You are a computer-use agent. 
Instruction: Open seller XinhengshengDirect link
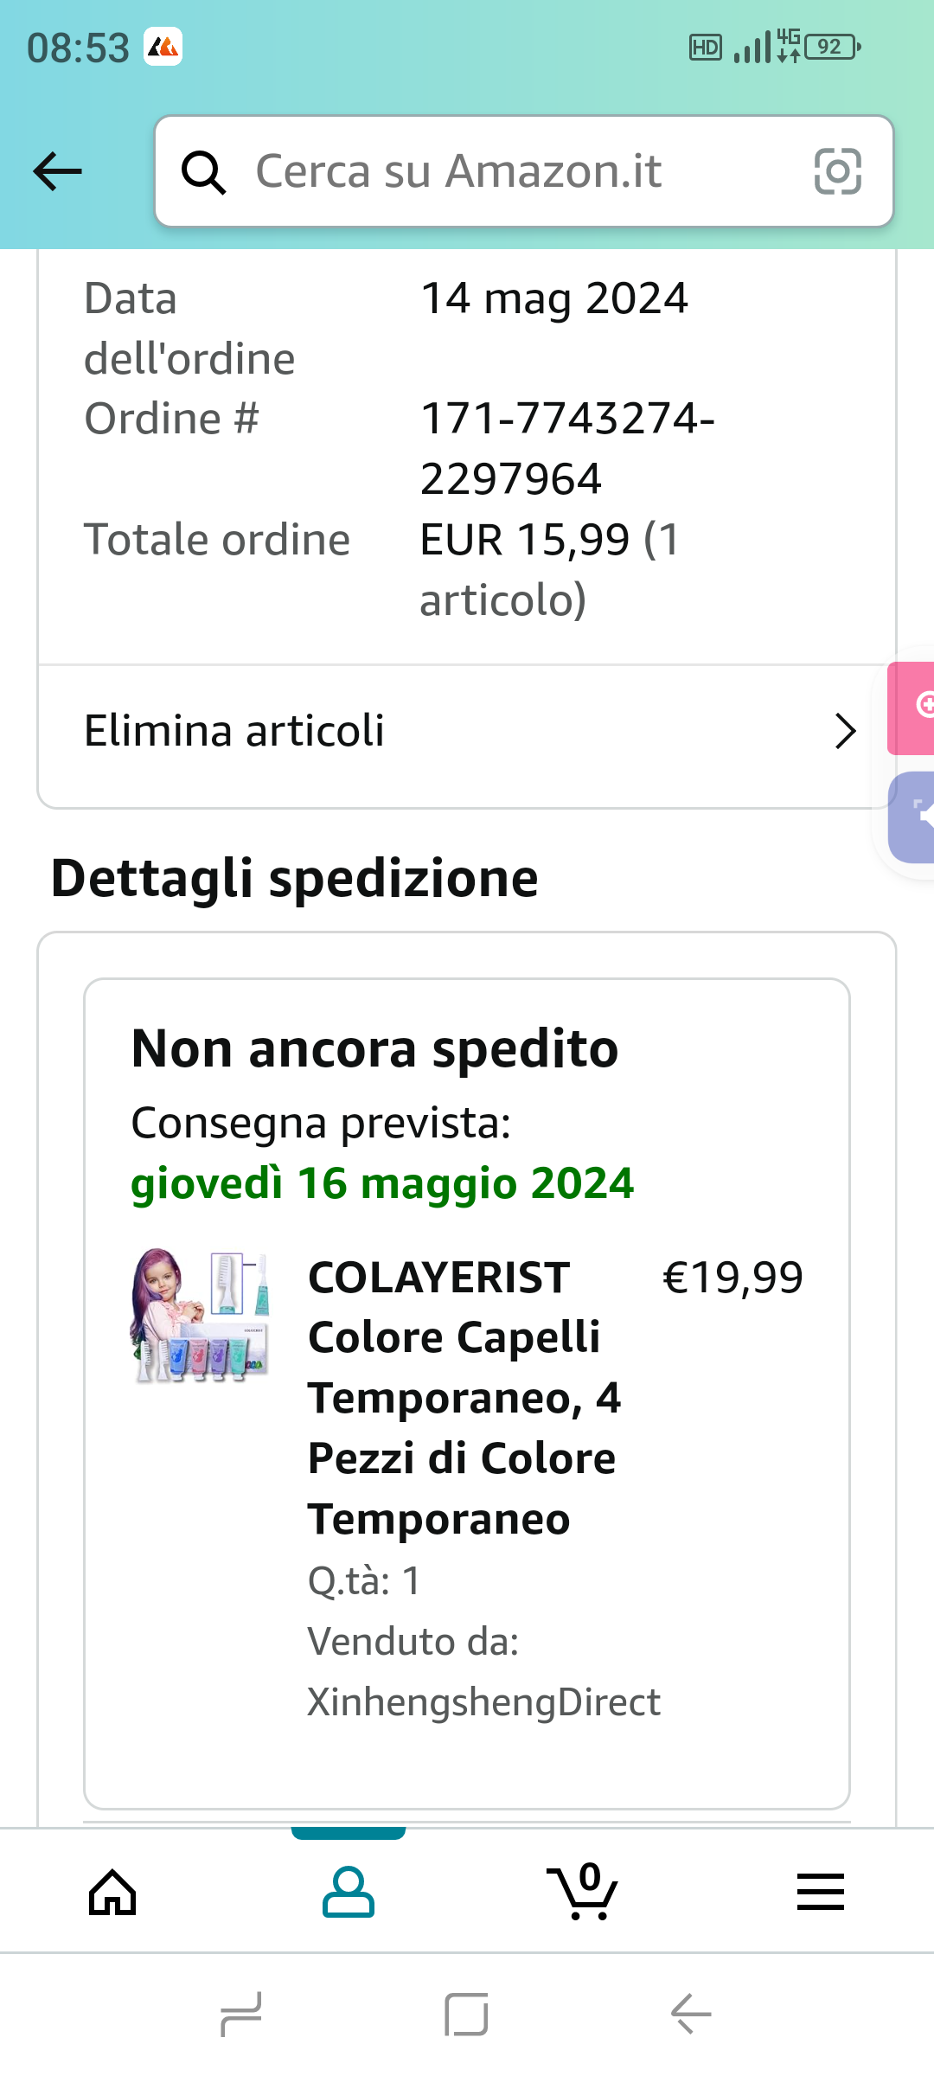click(483, 1702)
